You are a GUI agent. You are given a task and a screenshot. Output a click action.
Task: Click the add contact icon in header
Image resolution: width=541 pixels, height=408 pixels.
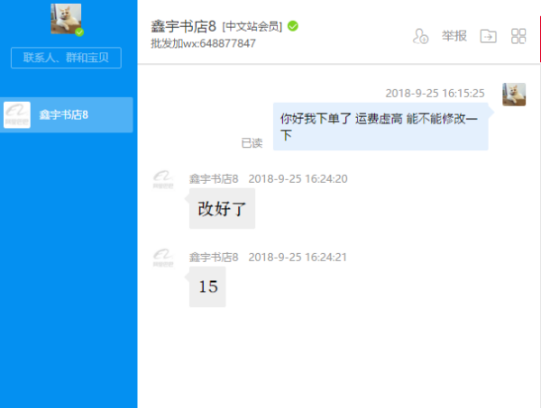(x=420, y=36)
